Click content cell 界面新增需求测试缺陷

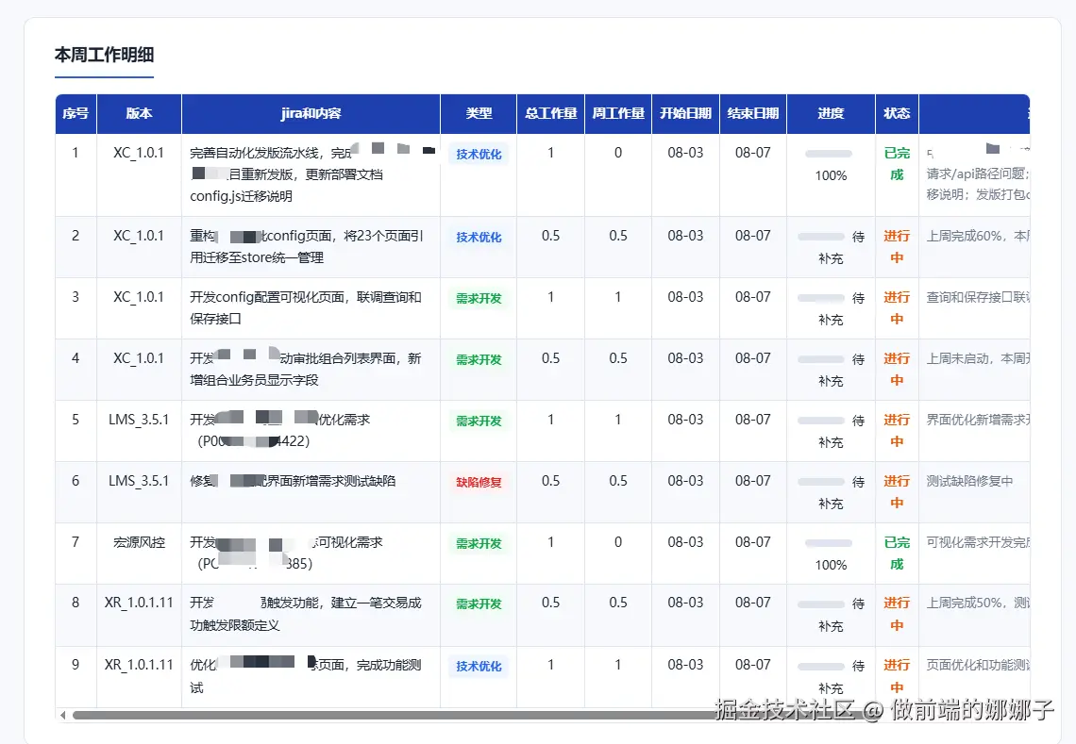311,491
